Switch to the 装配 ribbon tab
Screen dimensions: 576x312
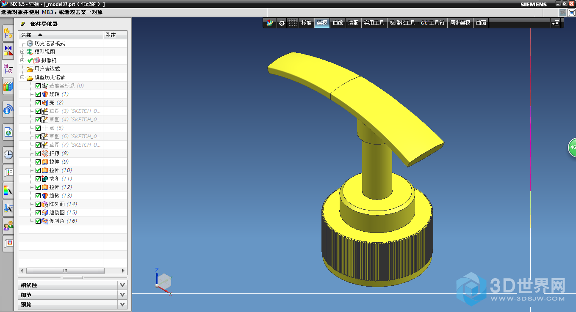[354, 23]
